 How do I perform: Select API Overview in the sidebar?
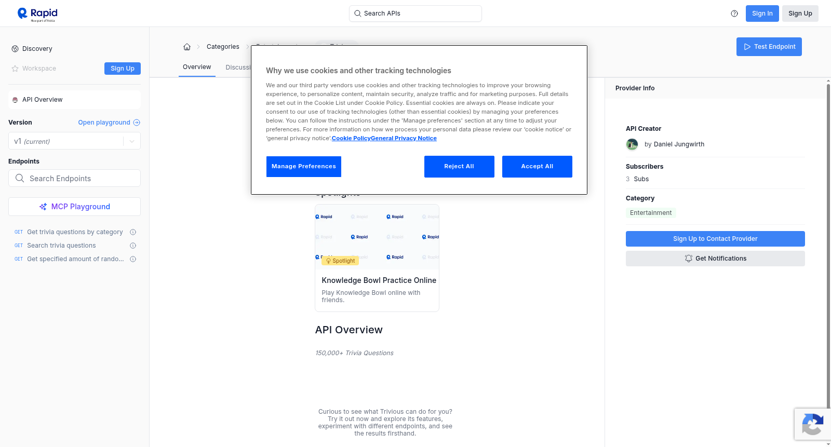tap(74, 100)
